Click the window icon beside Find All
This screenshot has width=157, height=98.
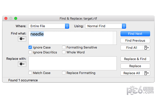coord(146,48)
